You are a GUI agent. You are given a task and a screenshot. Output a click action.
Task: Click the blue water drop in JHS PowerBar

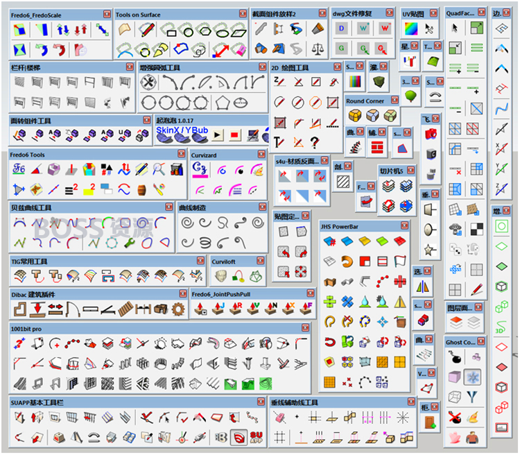click(365, 302)
